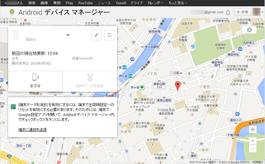Select the 一番町 intersection label
The height and width of the screenshot is (164, 265).
[192, 156]
